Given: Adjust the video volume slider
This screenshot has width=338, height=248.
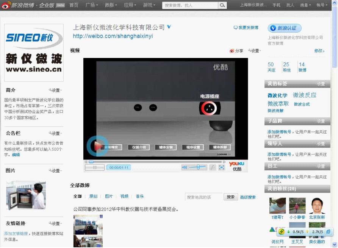Looking at the screenshot, I should [198, 167].
